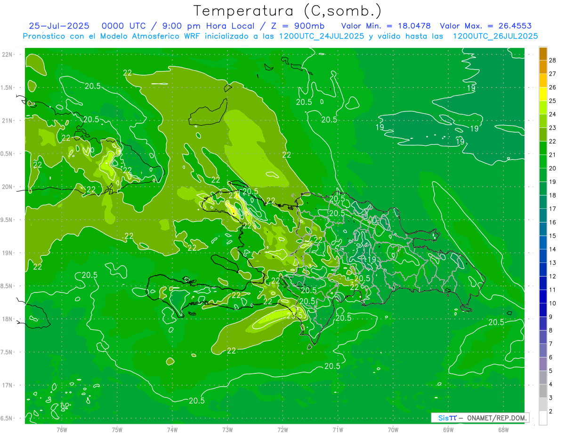Pick the gray swatch between 3 and 4
The image size is (565, 436).
[543, 391]
